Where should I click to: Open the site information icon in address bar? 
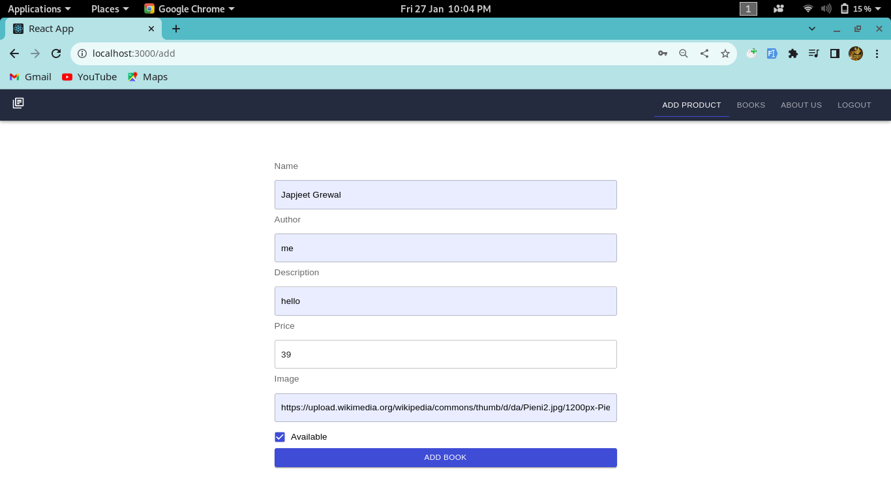[x=82, y=53]
